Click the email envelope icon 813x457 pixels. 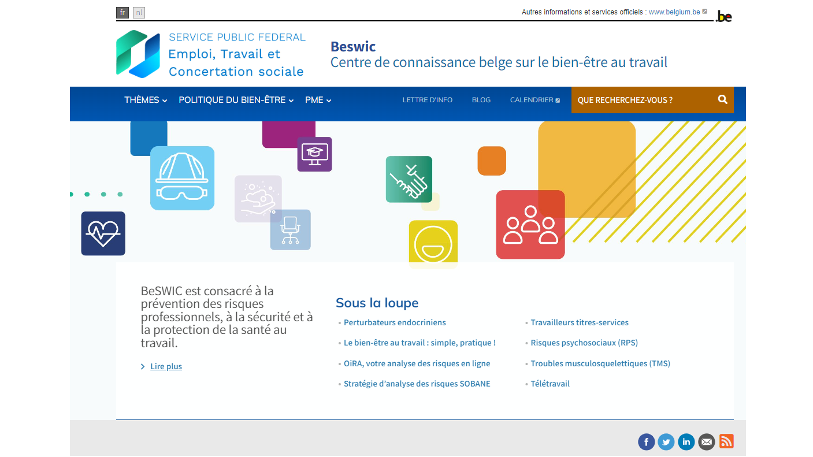click(706, 441)
